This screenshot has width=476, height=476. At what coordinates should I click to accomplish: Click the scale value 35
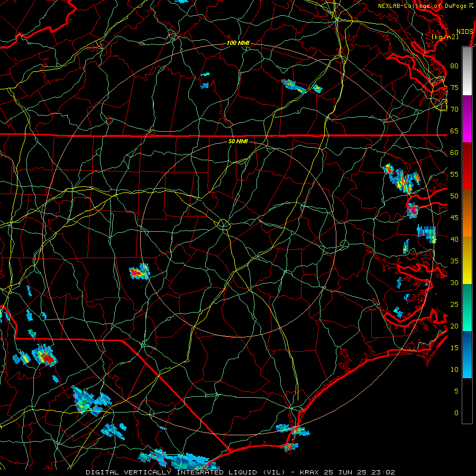(454, 261)
